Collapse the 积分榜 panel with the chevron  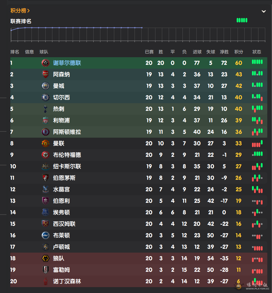[263, 11]
